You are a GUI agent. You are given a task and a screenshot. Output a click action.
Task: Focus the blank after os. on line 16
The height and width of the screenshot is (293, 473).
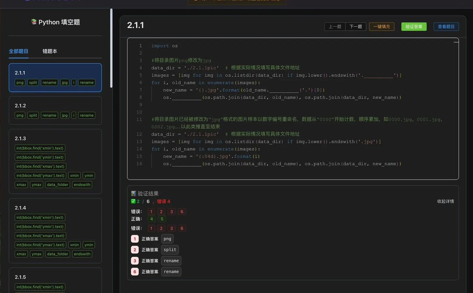click(187, 164)
